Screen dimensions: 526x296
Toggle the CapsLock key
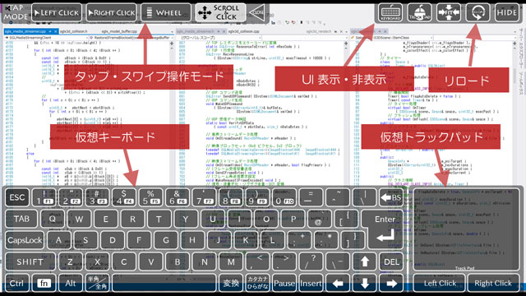(25, 240)
